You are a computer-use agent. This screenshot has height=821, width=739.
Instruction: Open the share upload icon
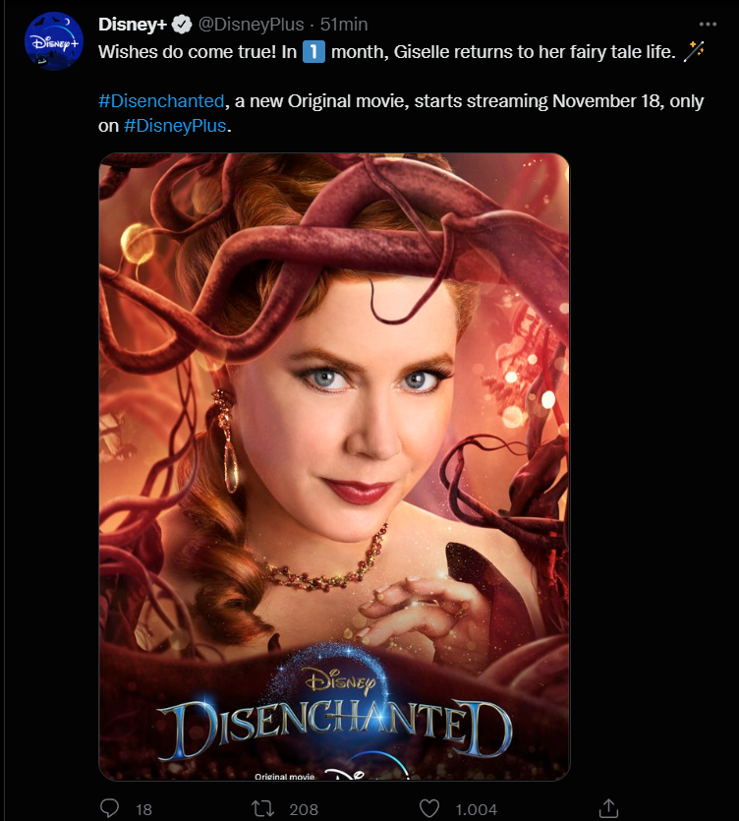coord(608,808)
